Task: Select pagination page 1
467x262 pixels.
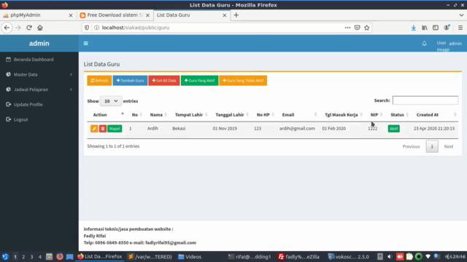Action: [432, 146]
